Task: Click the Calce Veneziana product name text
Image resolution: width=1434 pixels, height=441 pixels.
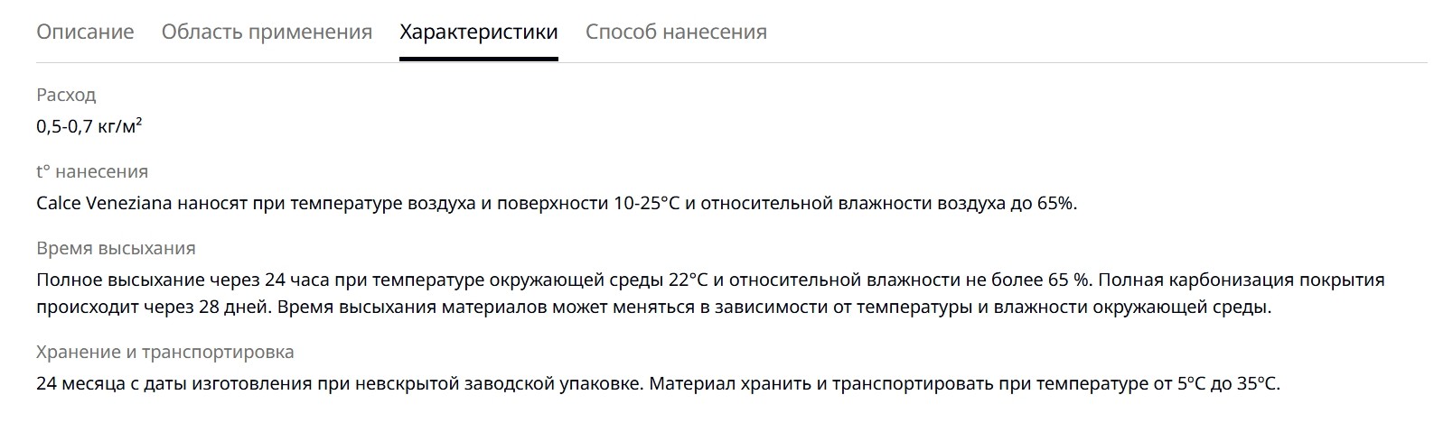Action: [x=104, y=203]
